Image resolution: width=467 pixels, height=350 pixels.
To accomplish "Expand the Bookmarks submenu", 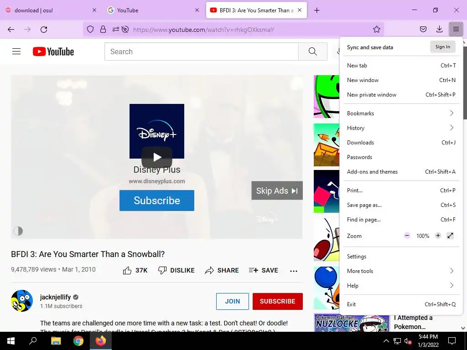I will pos(401,113).
